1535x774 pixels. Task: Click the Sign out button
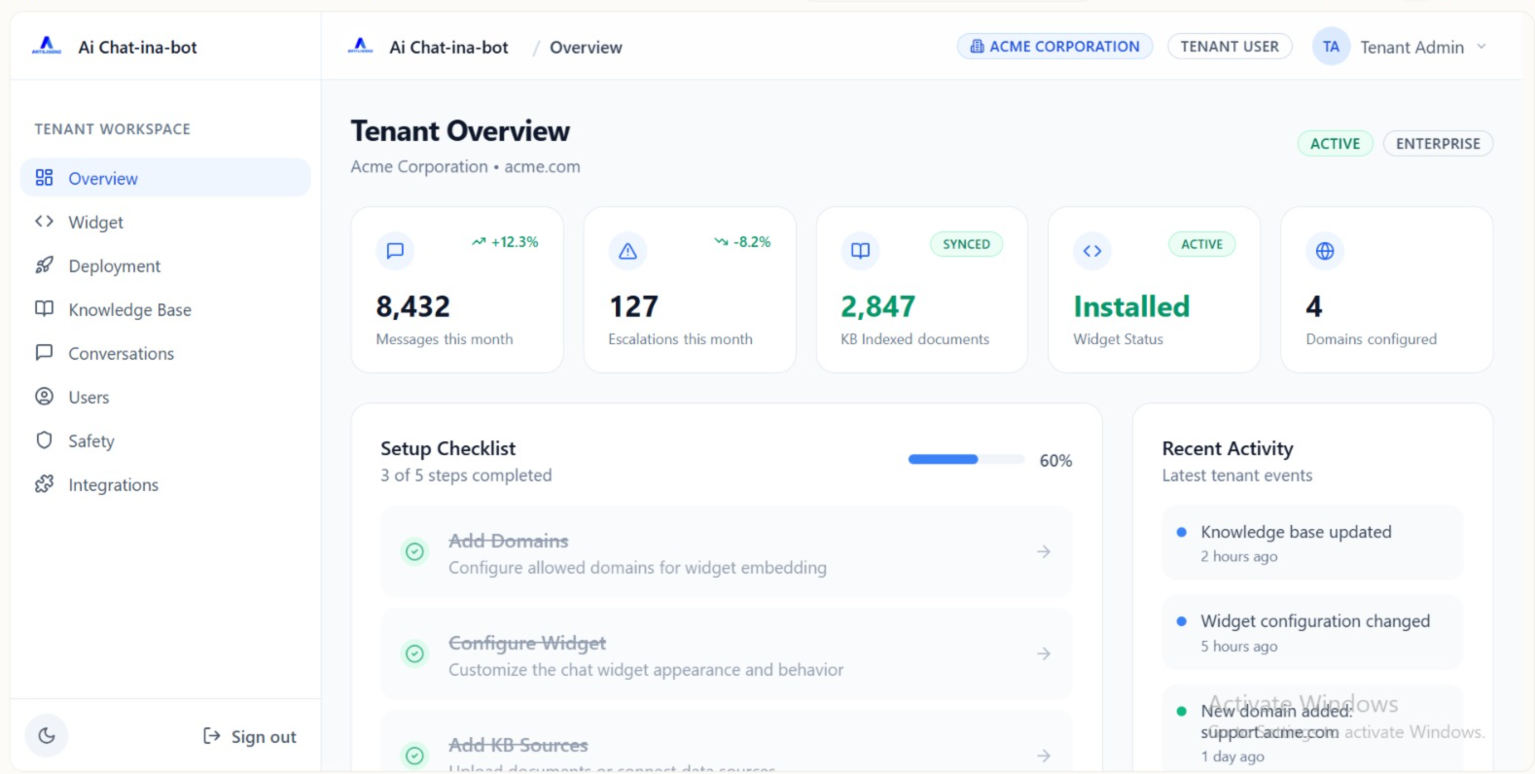point(249,737)
